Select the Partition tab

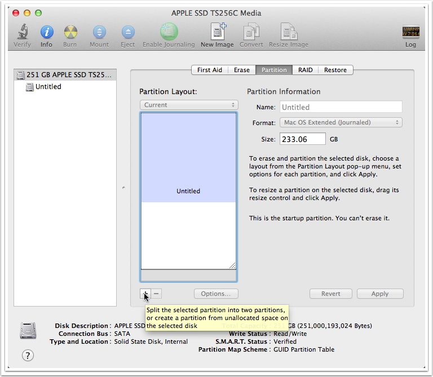[x=274, y=70]
